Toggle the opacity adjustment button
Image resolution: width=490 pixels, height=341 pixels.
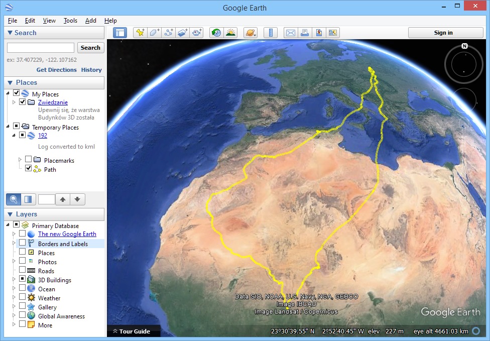(x=28, y=199)
